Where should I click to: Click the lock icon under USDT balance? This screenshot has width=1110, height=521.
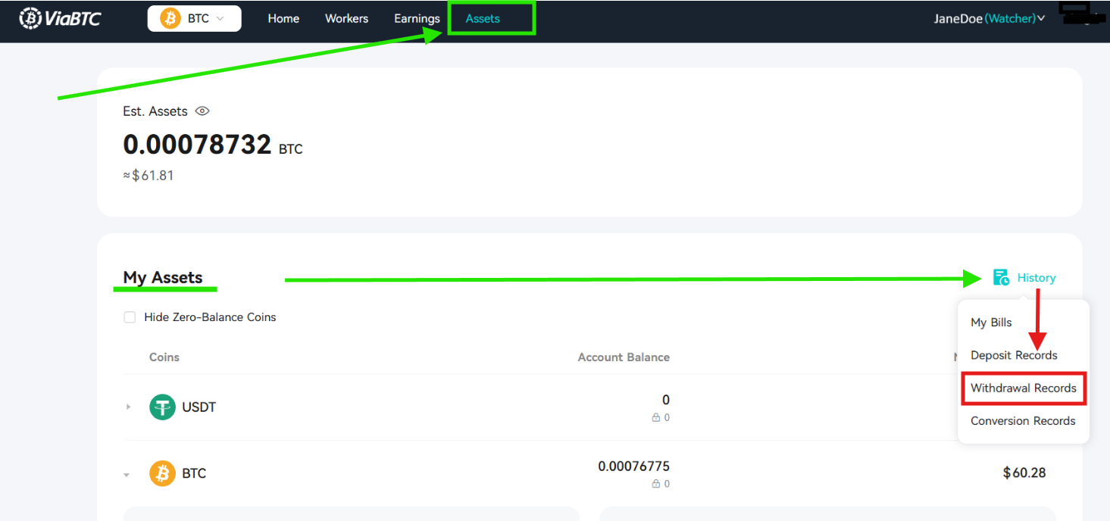click(x=655, y=417)
